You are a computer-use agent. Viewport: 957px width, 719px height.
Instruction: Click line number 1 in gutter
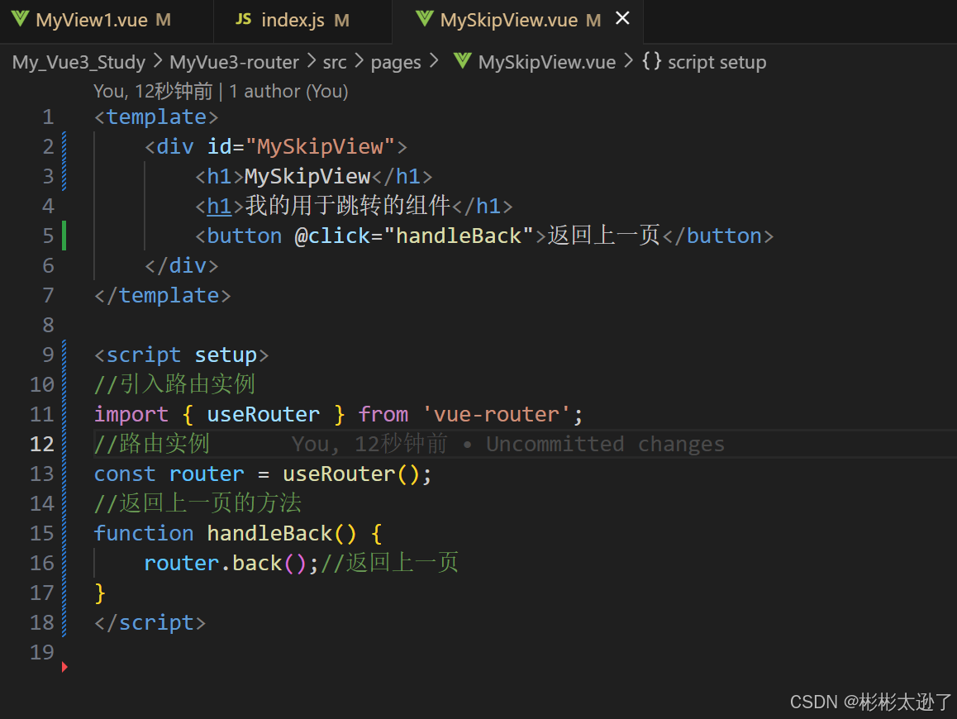pos(48,117)
